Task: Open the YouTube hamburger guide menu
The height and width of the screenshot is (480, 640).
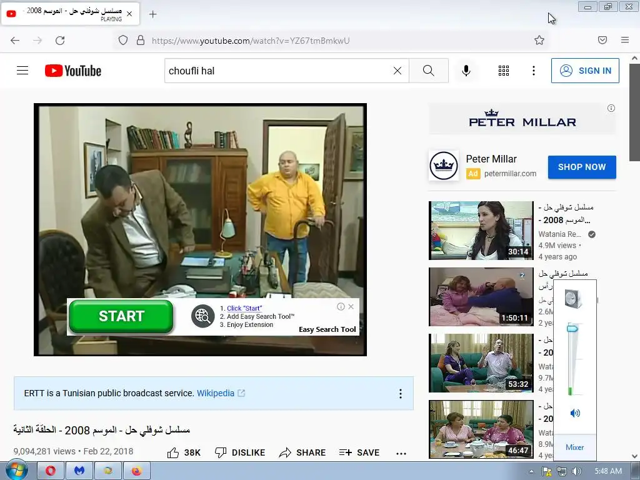Action: click(22, 71)
